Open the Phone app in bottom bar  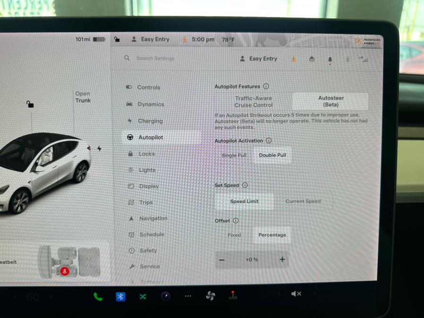click(x=98, y=297)
